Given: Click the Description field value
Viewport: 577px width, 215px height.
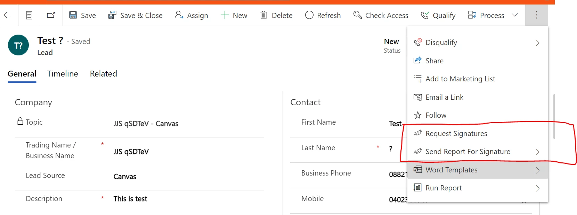Looking at the screenshot, I should tap(130, 199).
